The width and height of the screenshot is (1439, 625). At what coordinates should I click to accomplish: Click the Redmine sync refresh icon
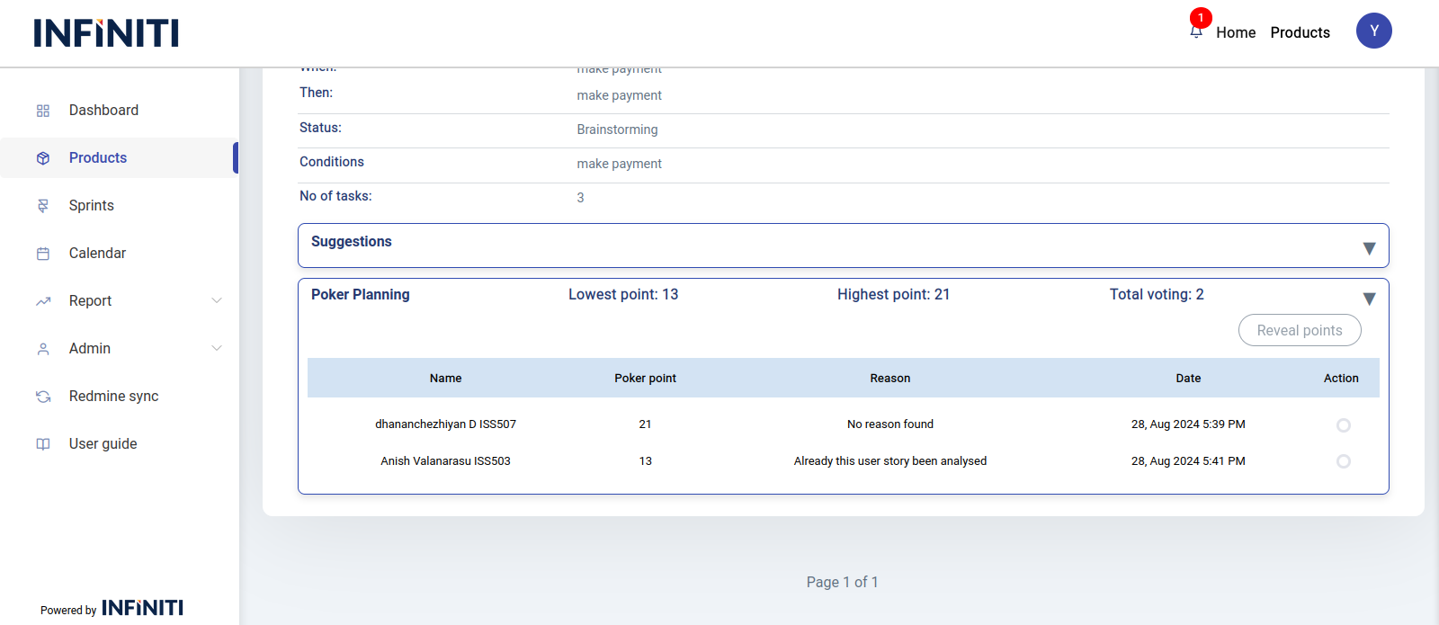pyautogui.click(x=43, y=397)
